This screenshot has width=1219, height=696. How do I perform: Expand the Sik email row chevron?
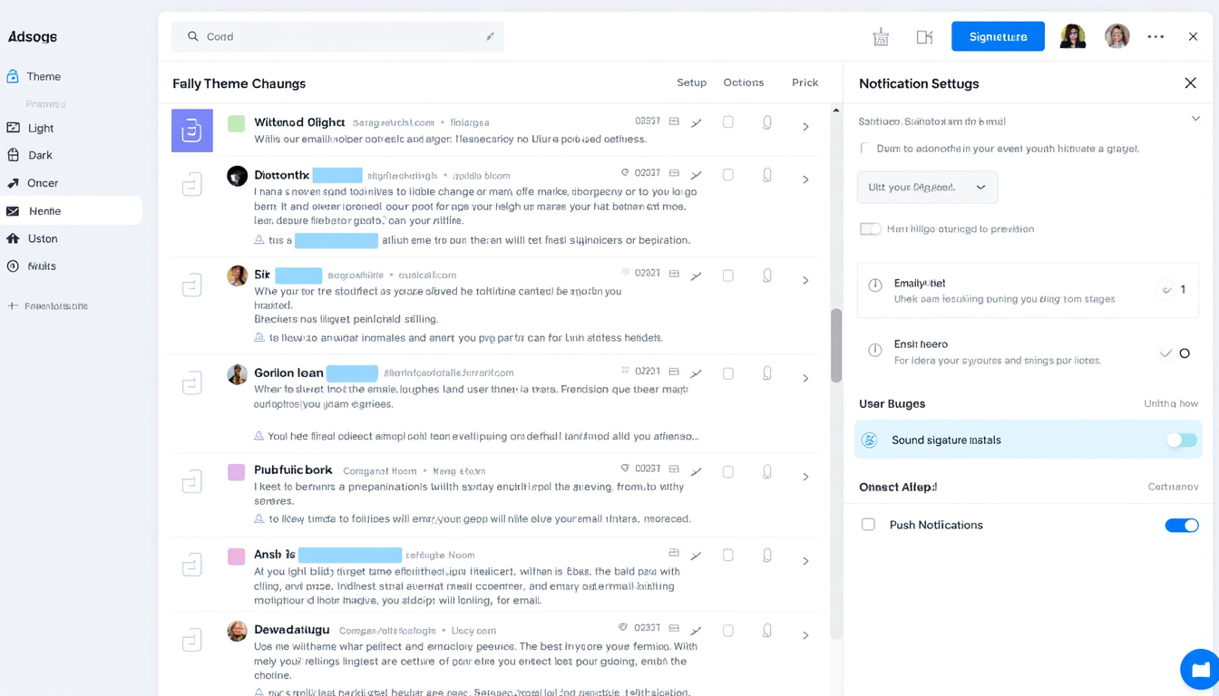coord(805,281)
